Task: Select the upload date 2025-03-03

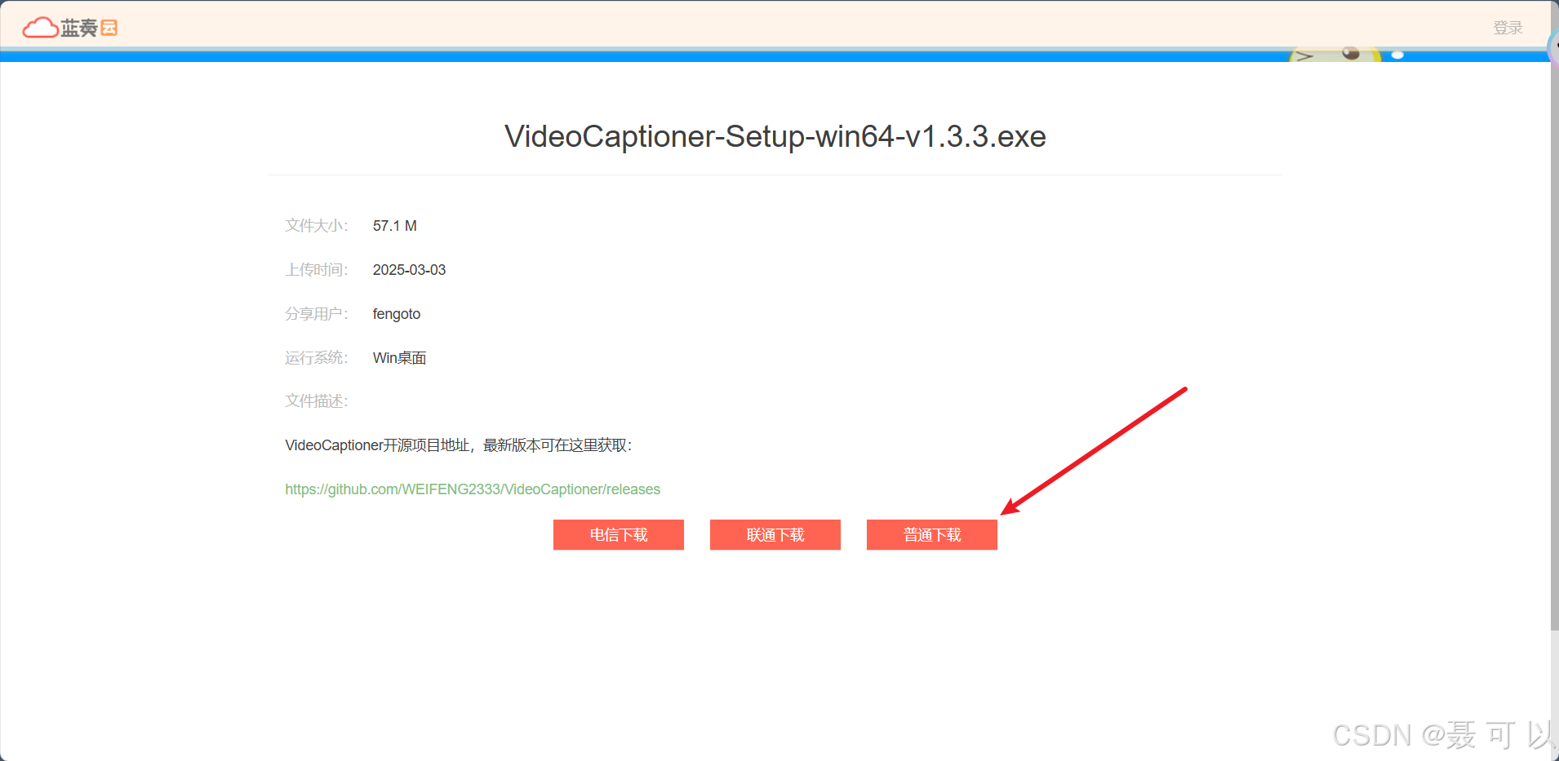Action: (x=409, y=270)
